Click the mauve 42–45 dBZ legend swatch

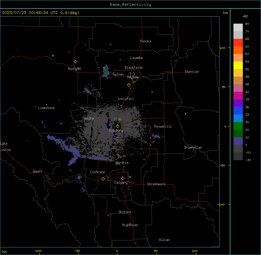pyautogui.click(x=238, y=88)
